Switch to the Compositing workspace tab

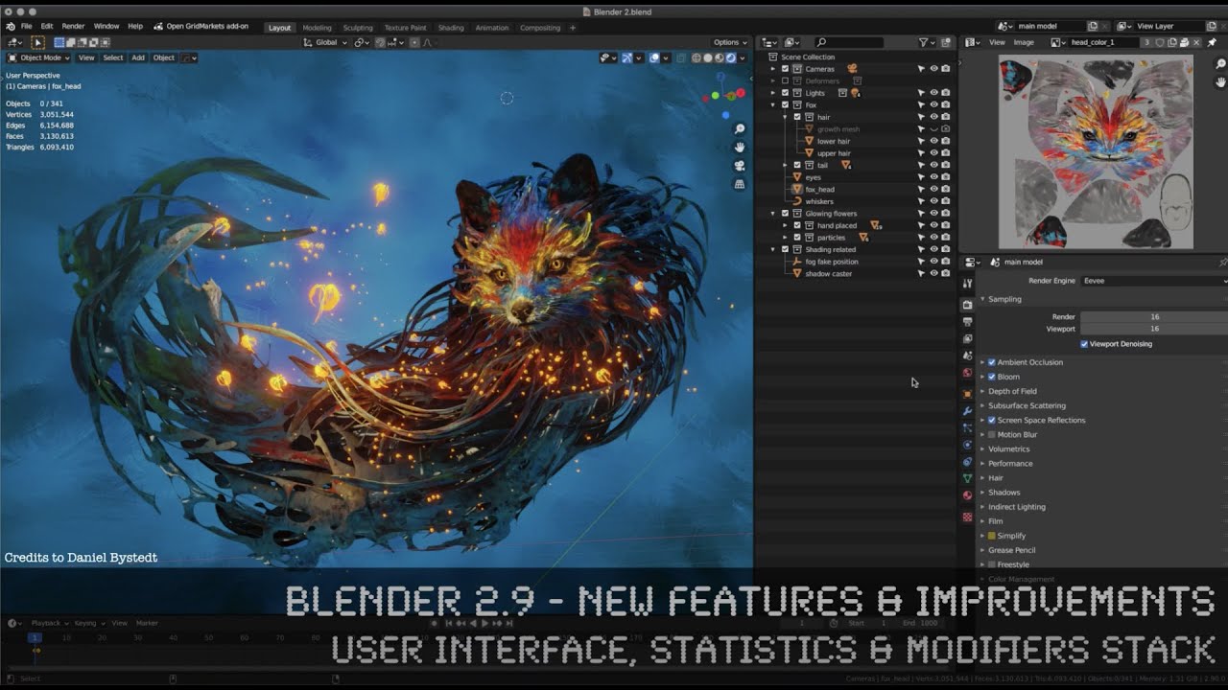point(540,28)
